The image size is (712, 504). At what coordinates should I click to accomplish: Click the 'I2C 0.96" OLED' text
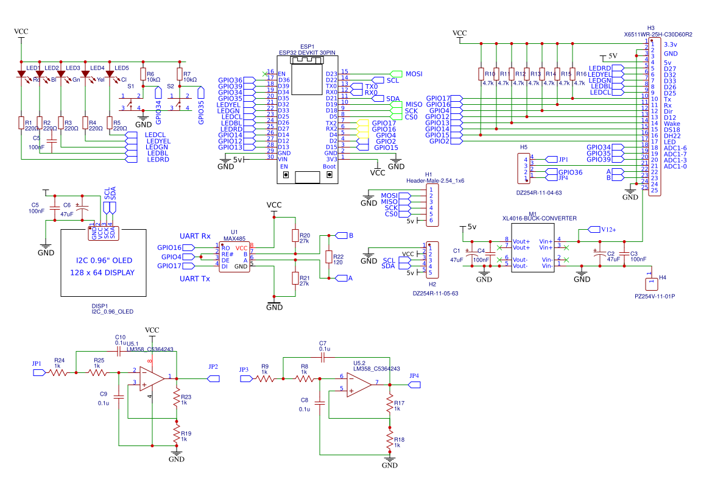coord(104,260)
